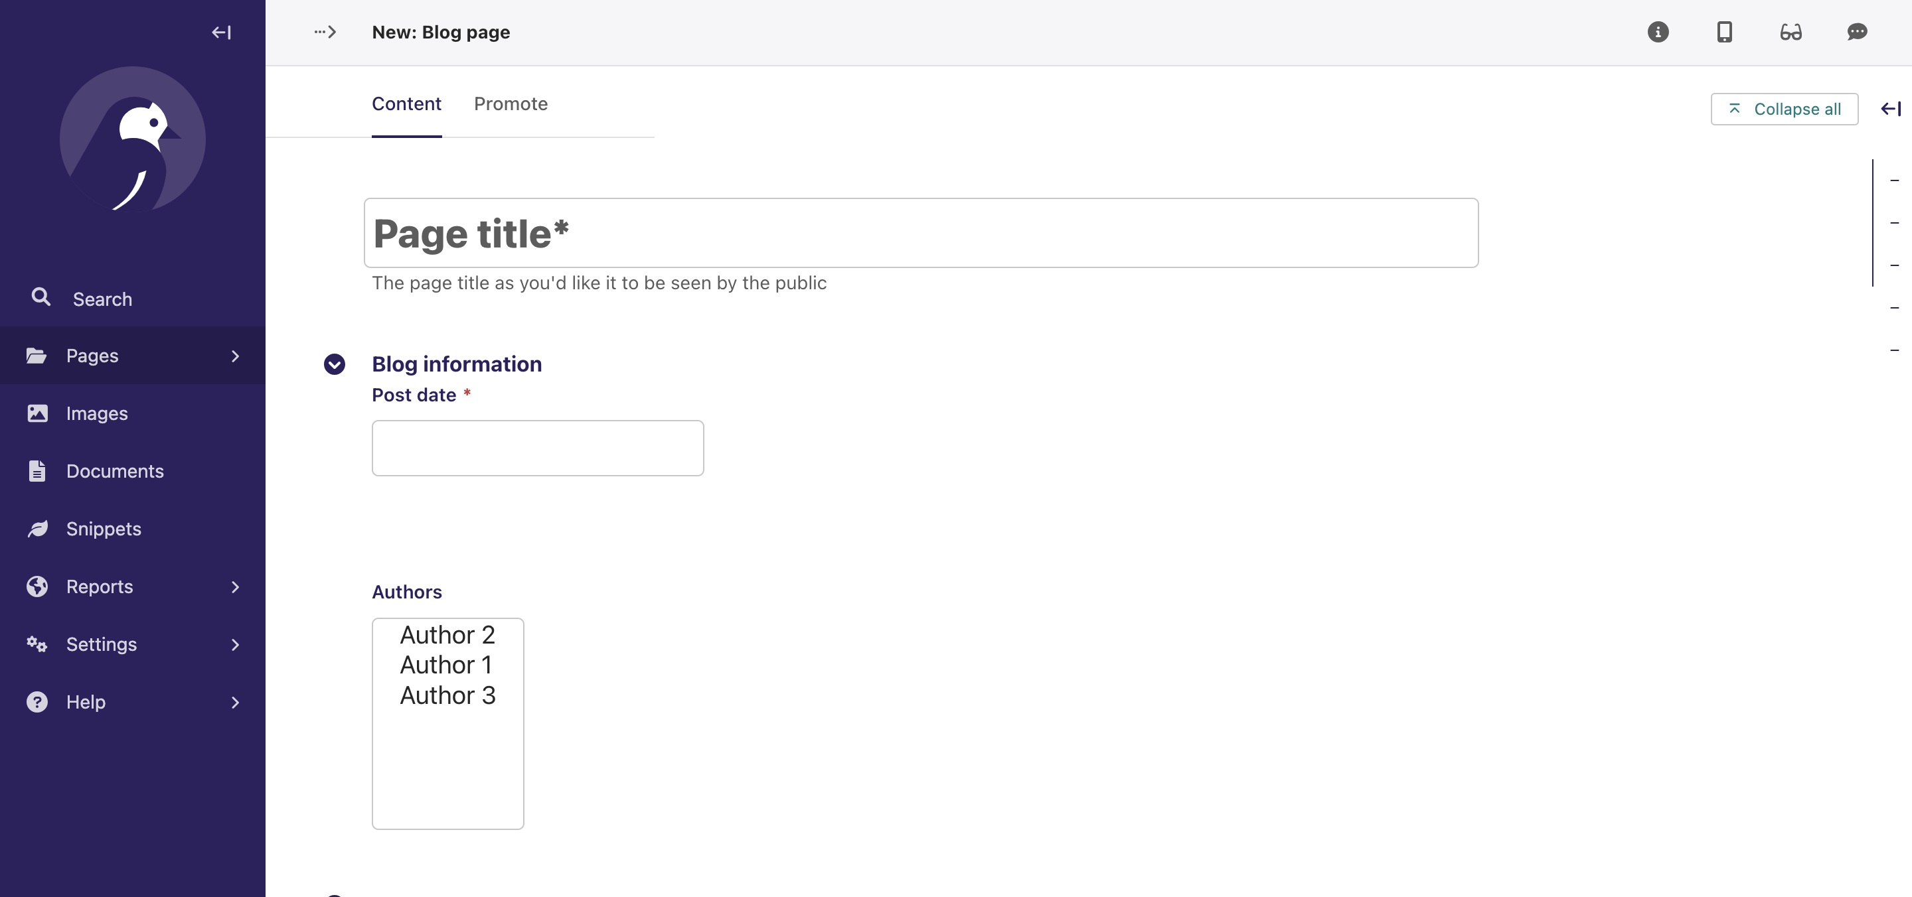This screenshot has width=1912, height=897.
Task: Click the info icon in the top toolbar
Action: click(1658, 32)
